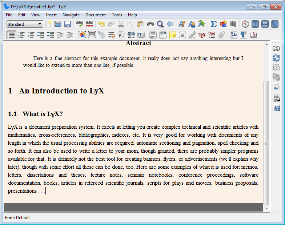Run spellcheck with Abc checkmark icon
Screen dimensions: 285x225
pos(80,24)
